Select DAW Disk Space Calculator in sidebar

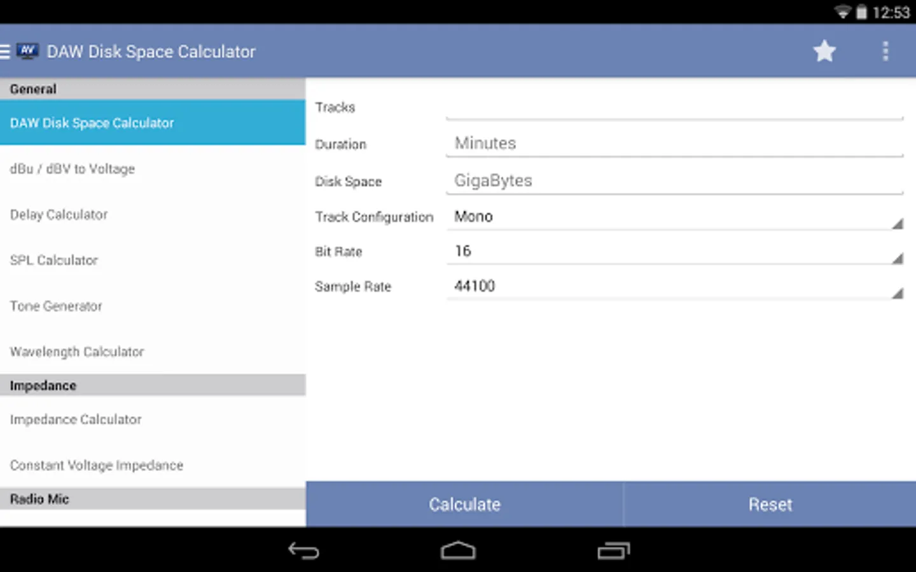coord(153,123)
